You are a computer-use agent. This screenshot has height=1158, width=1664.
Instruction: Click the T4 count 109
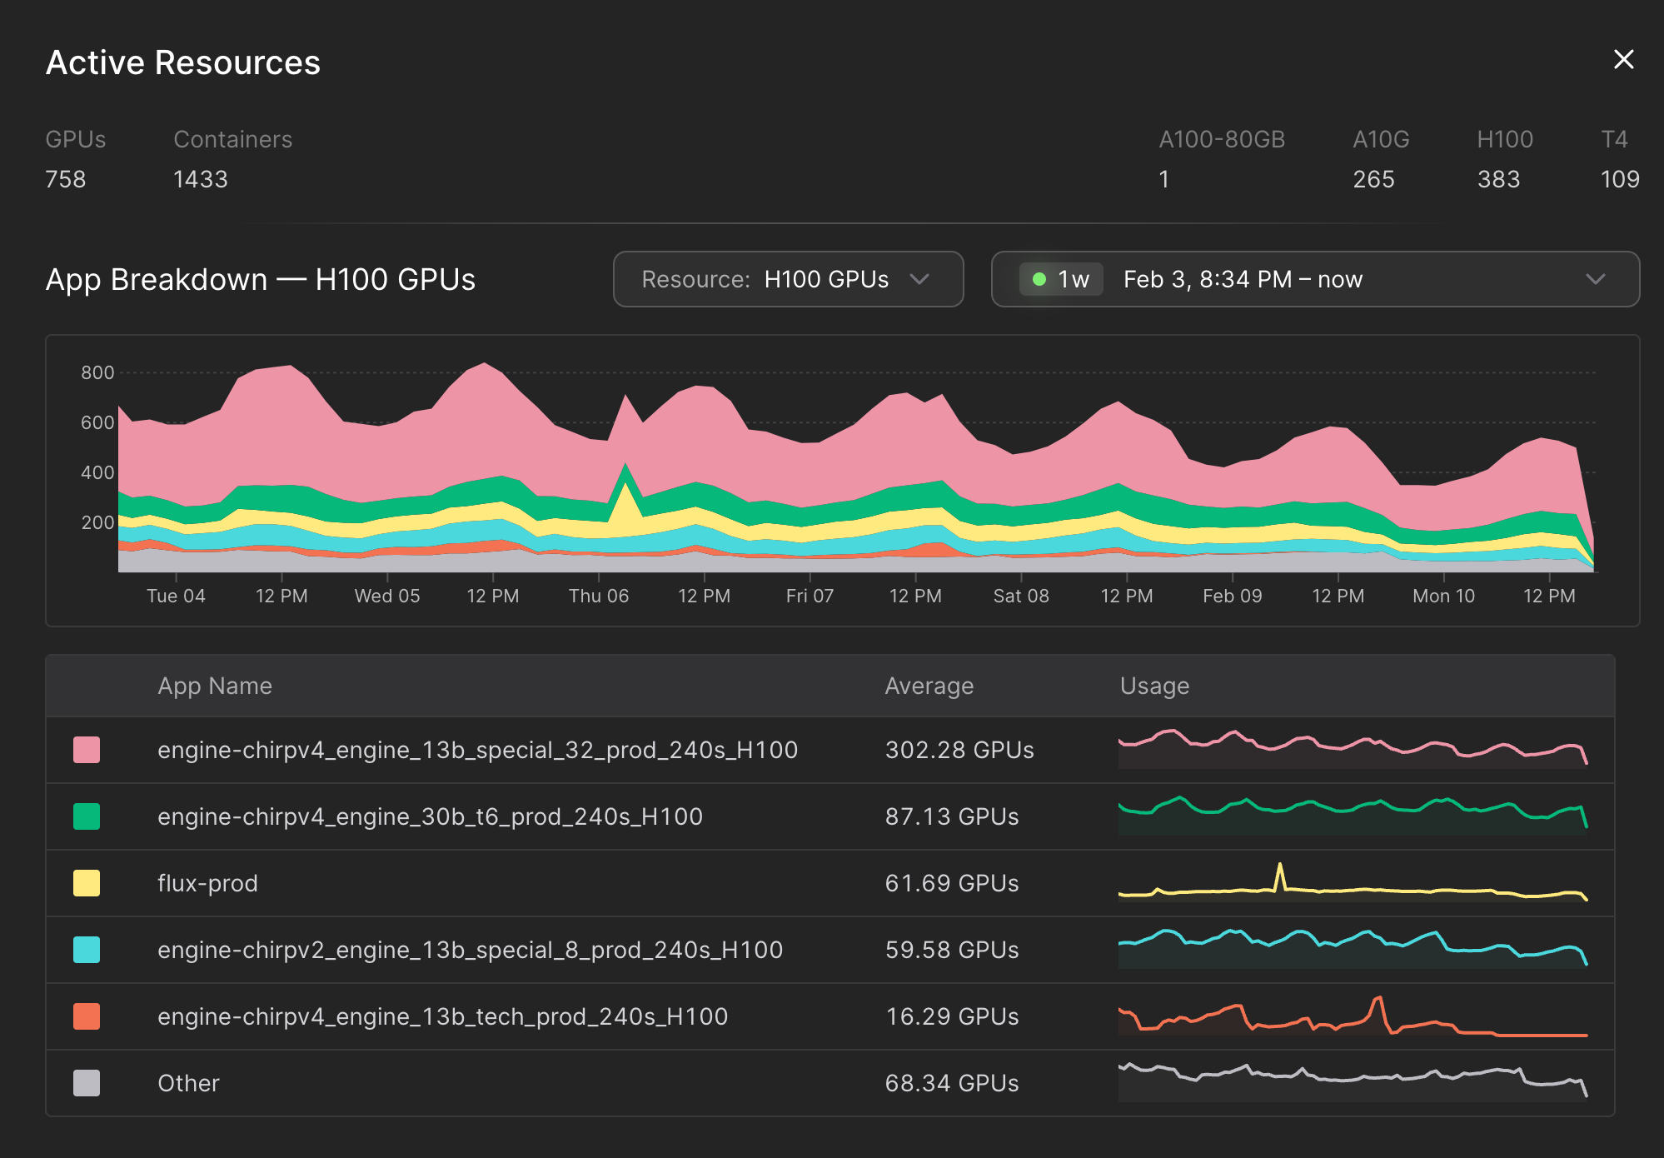tap(1620, 179)
